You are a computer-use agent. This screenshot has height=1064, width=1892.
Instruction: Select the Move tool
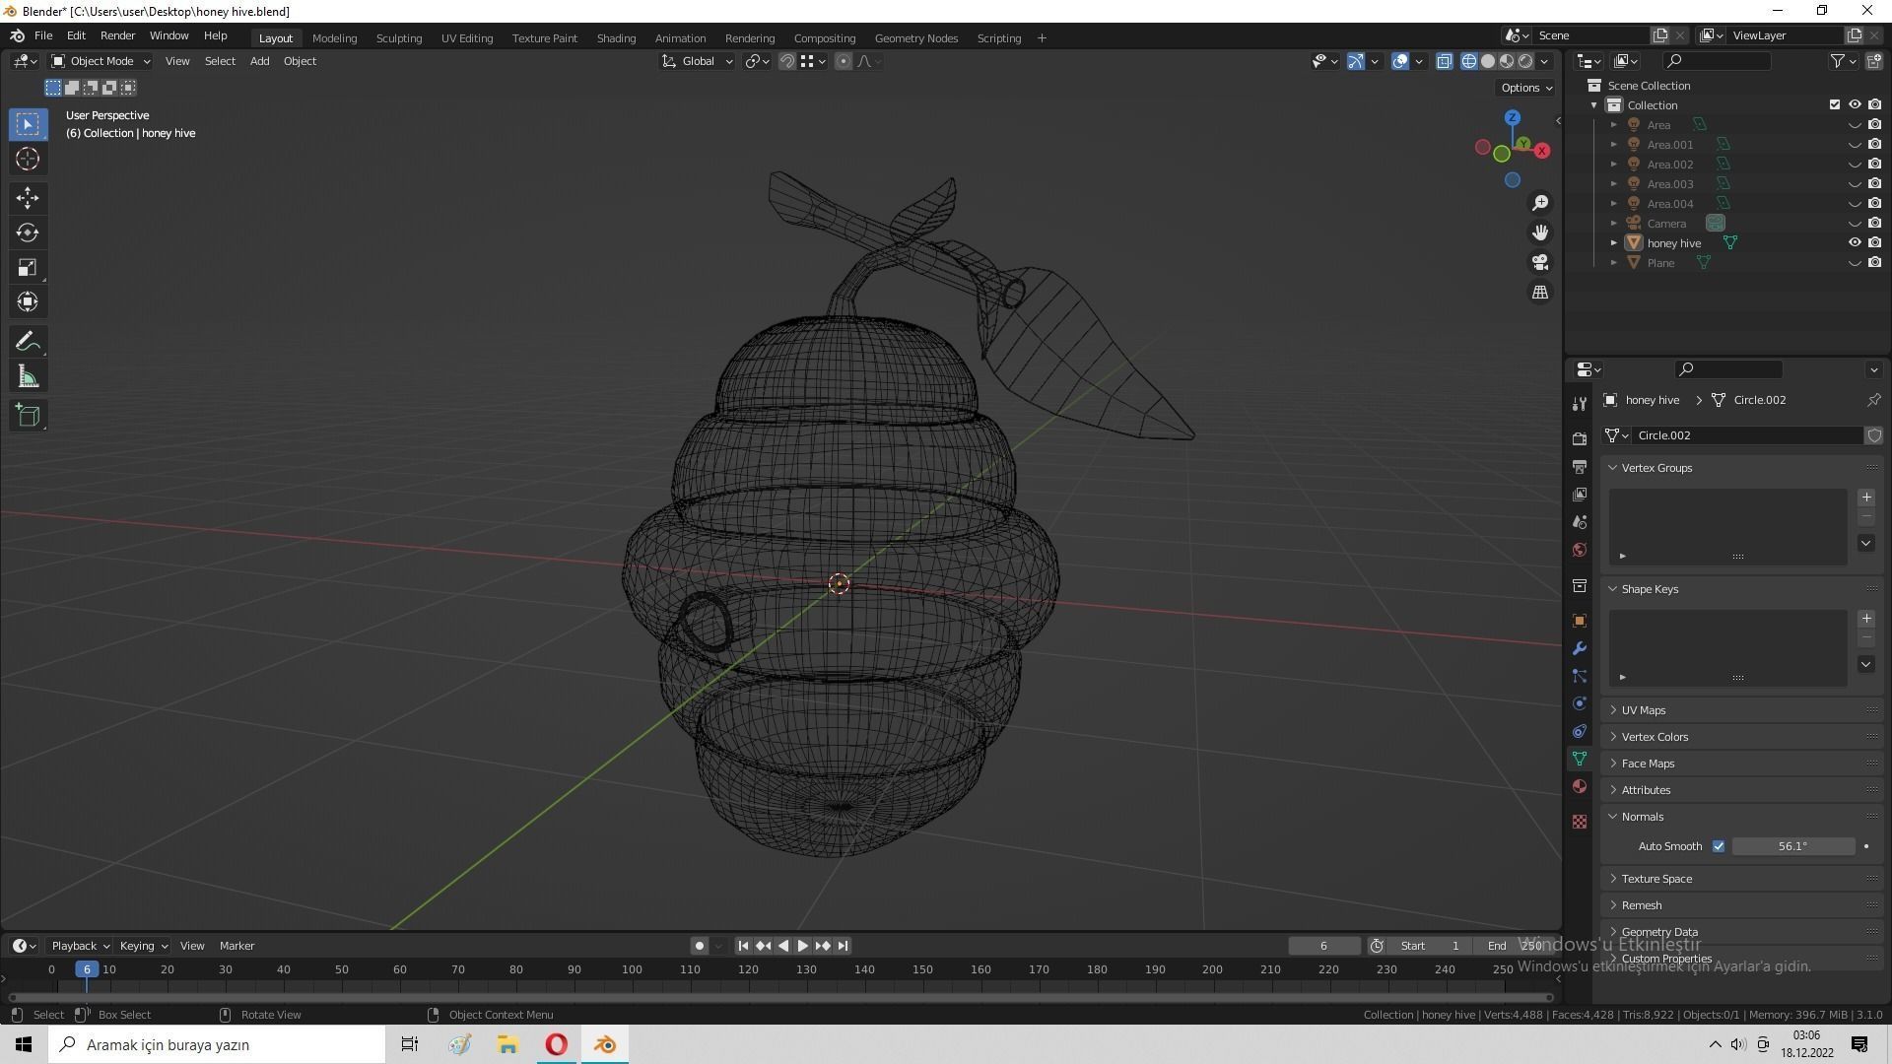(x=28, y=198)
